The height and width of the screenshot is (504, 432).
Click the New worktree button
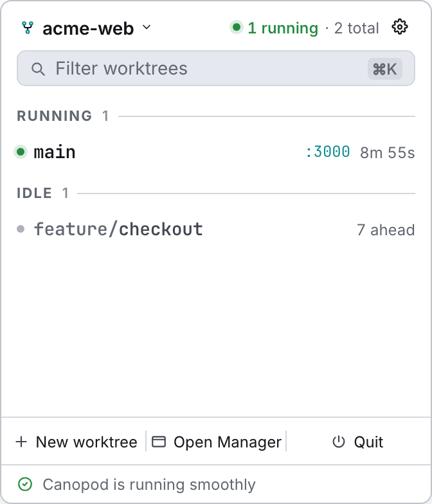click(76, 442)
